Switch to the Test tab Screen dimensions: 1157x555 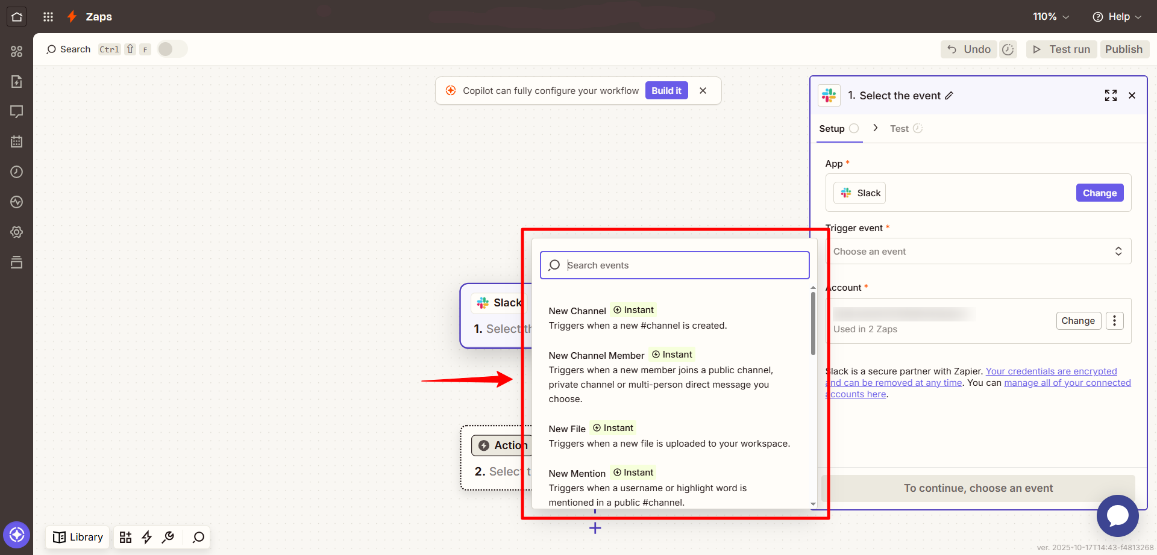click(906, 129)
